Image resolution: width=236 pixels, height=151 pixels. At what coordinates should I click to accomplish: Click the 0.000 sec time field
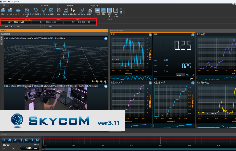click(x=30, y=148)
